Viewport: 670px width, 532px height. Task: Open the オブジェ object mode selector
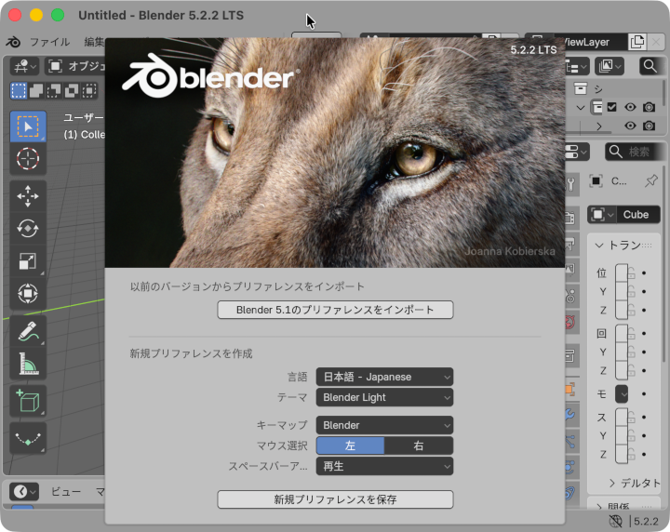75,66
